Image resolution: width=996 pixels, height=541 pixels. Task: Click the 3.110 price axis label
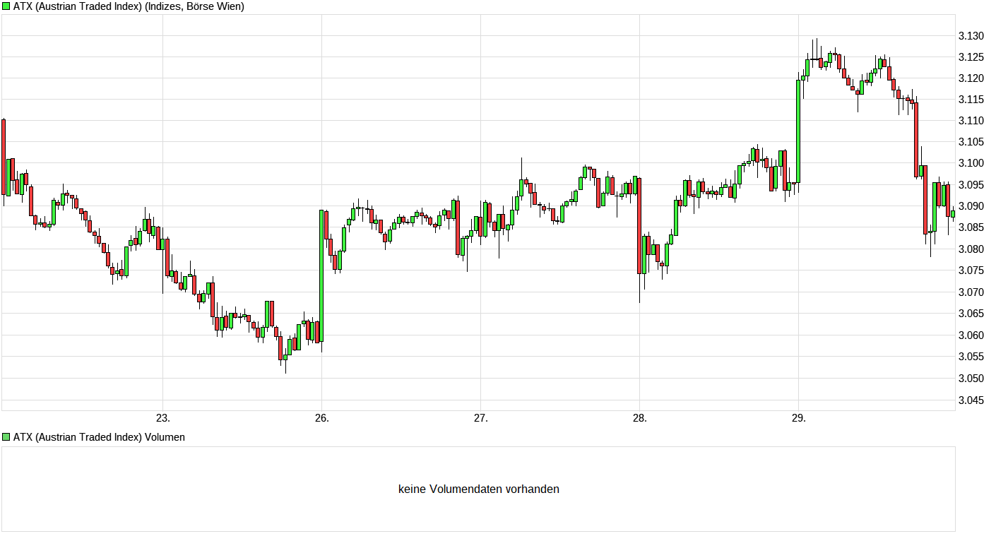(971, 121)
